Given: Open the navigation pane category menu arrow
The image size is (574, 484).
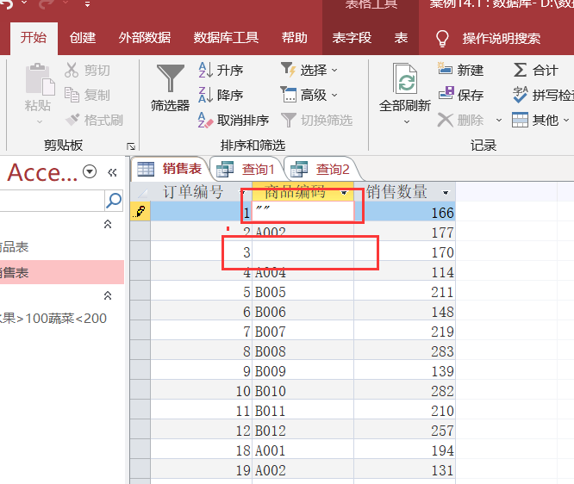Looking at the screenshot, I should click(x=90, y=171).
